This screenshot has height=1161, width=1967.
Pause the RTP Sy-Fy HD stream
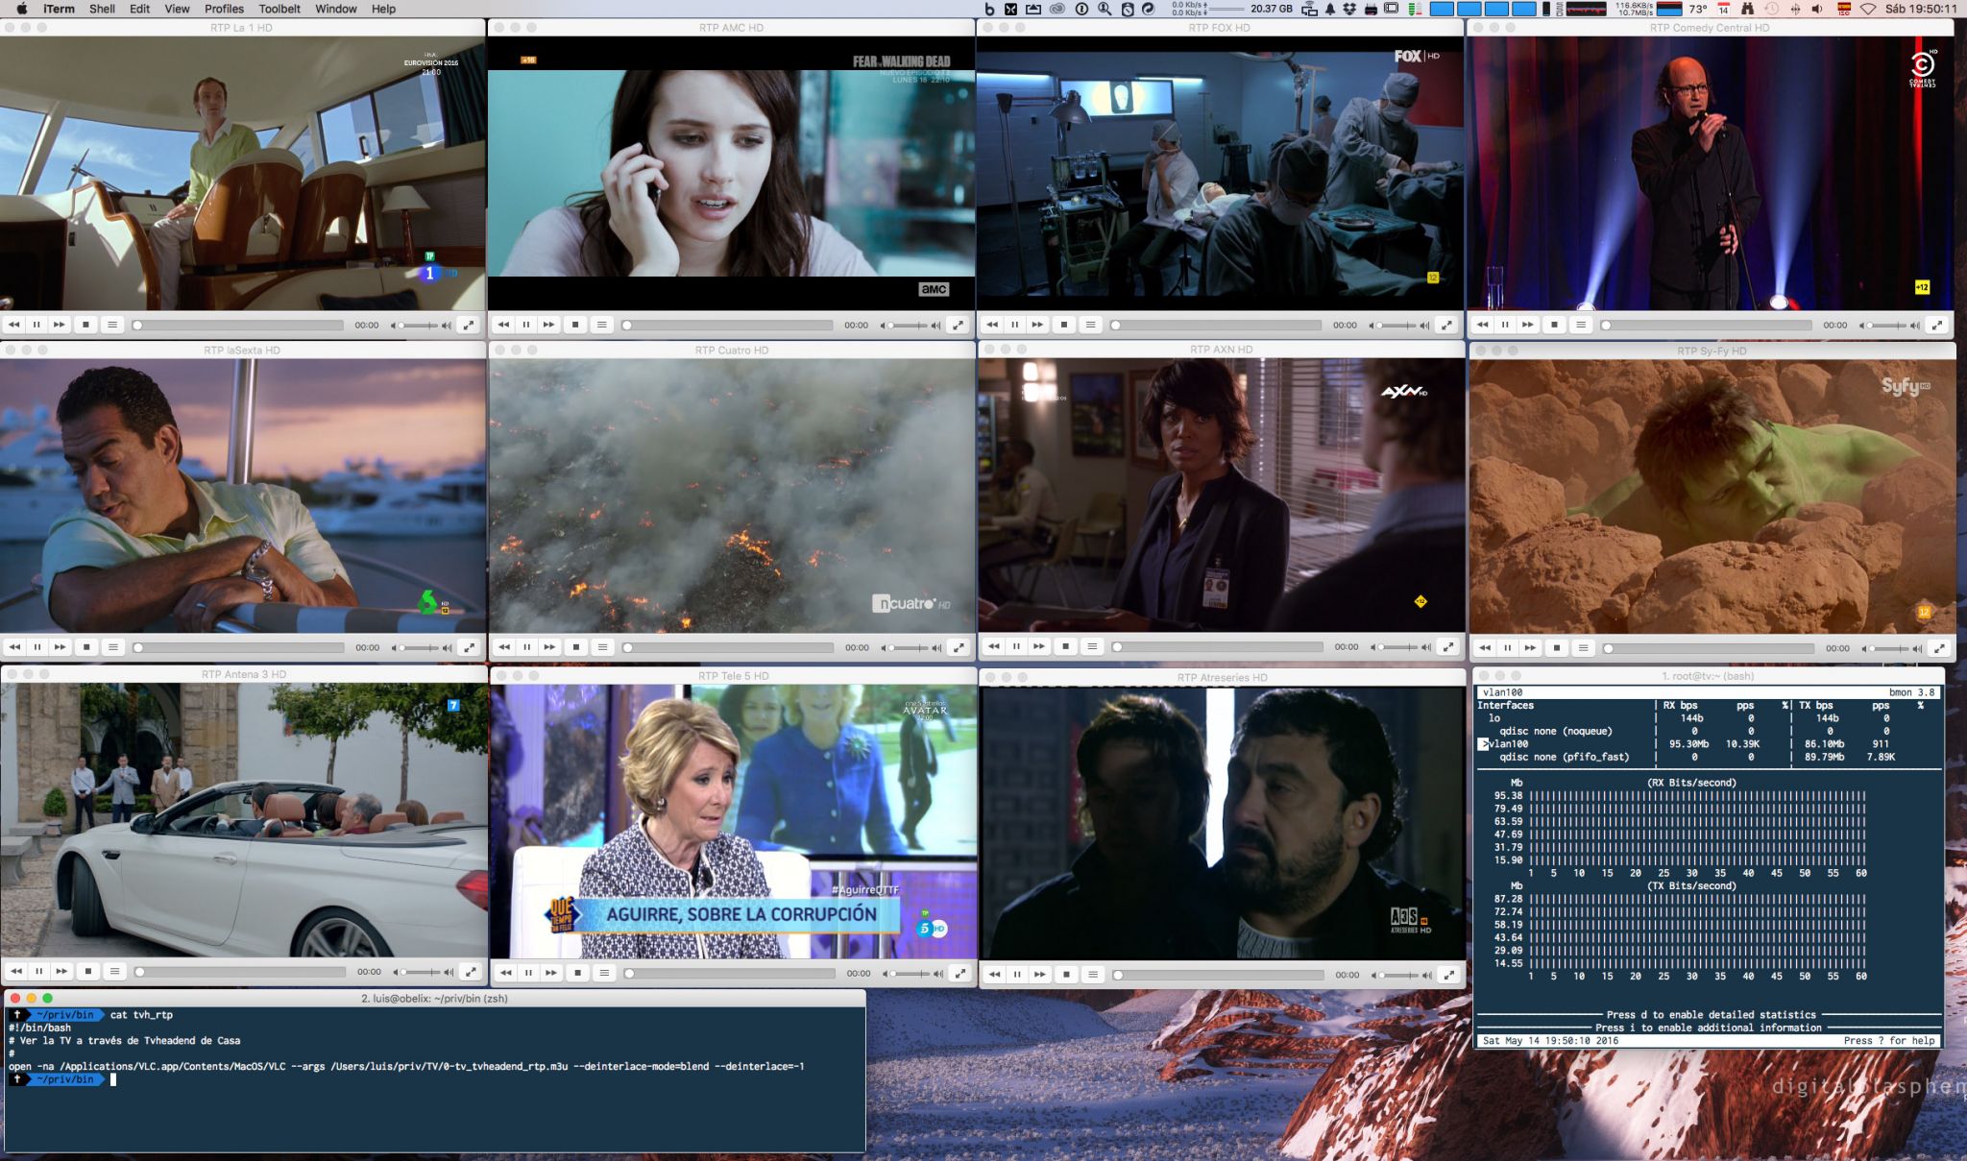click(1508, 648)
